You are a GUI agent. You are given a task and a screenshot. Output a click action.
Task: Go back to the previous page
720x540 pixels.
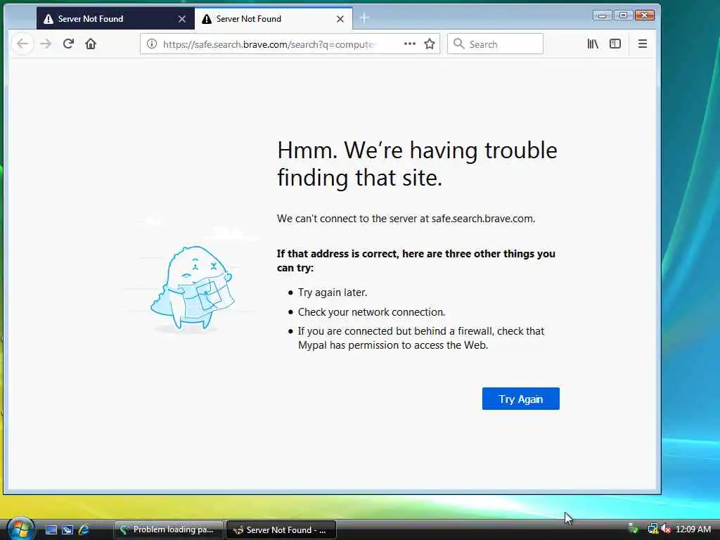(22, 44)
